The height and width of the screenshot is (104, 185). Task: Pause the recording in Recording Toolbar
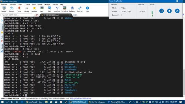(x=162, y=11)
